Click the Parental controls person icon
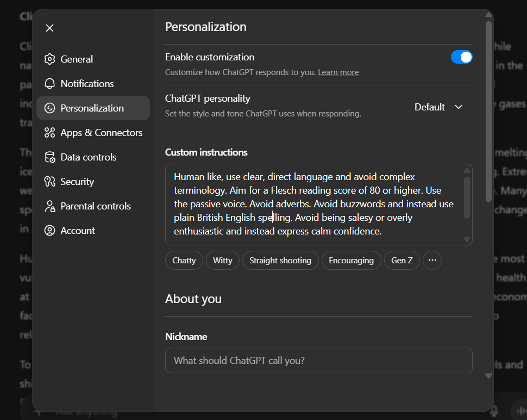The image size is (527, 420). pos(50,206)
